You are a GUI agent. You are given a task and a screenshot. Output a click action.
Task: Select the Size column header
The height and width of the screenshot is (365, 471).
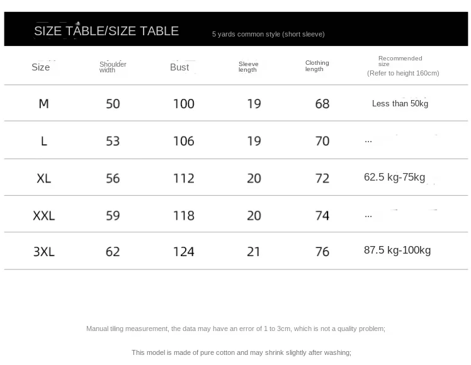click(41, 67)
